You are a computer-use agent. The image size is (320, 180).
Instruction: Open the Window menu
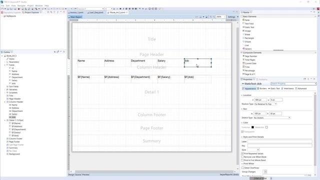[39, 5]
